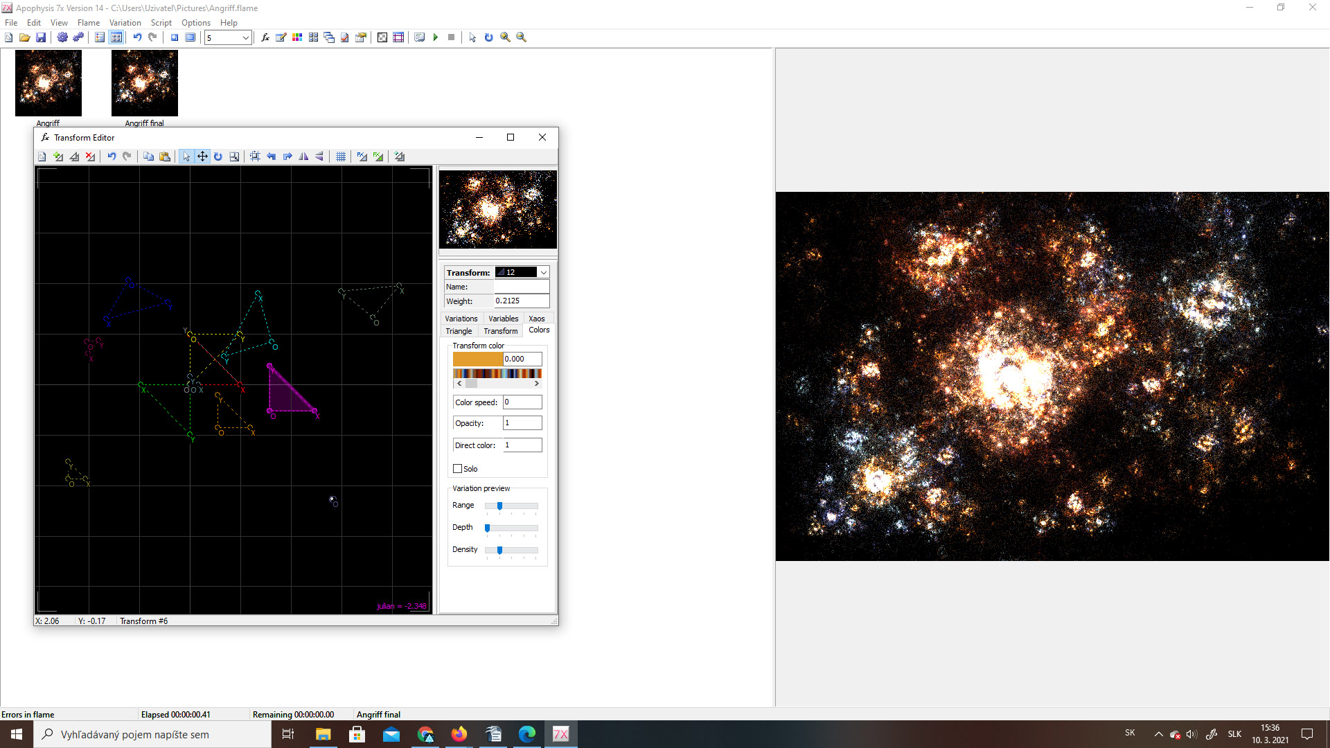Viewport: 1330px width, 748px height.
Task: Click the zoom out magnifier icon
Action: [x=522, y=37]
